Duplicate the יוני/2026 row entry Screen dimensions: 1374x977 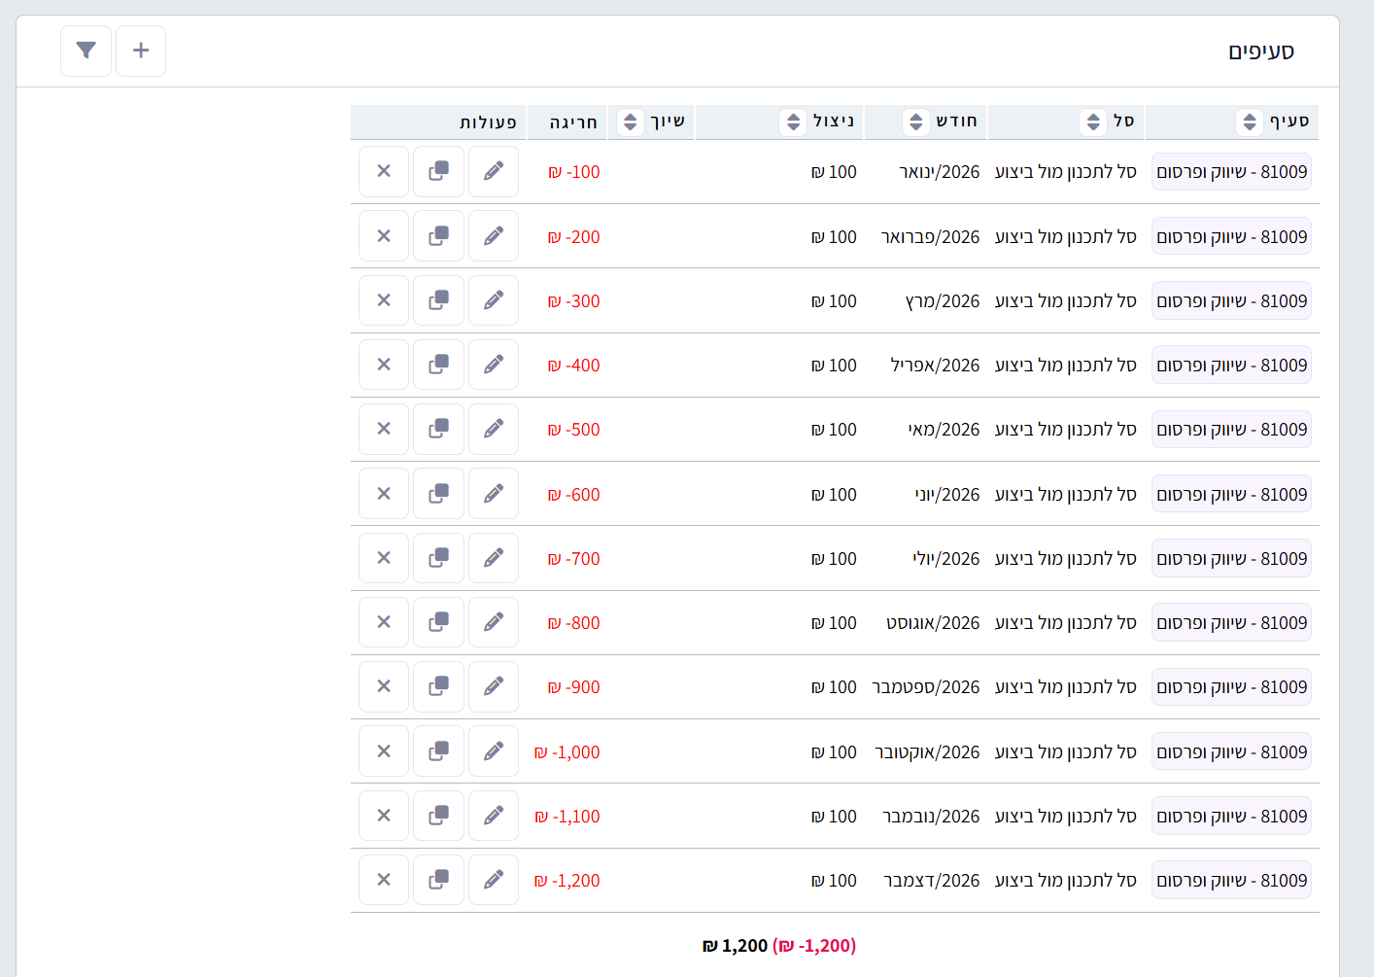438,494
